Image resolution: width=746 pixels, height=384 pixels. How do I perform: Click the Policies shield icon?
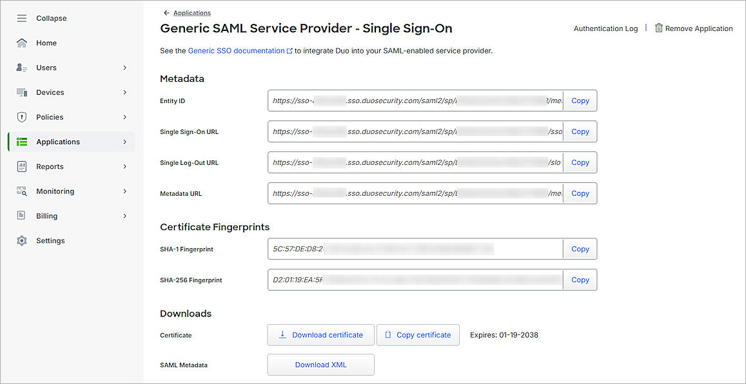tap(22, 117)
